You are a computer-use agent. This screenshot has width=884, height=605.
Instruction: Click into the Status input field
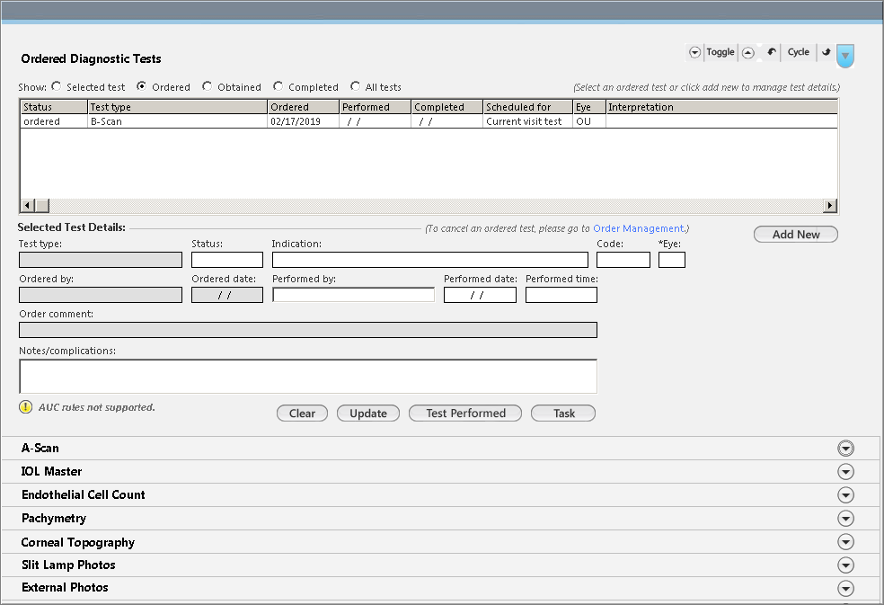point(227,260)
